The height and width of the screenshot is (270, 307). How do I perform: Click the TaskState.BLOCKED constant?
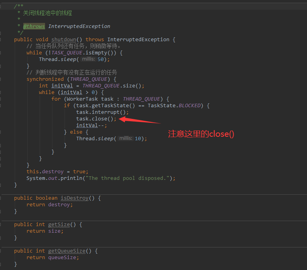(x=174, y=106)
